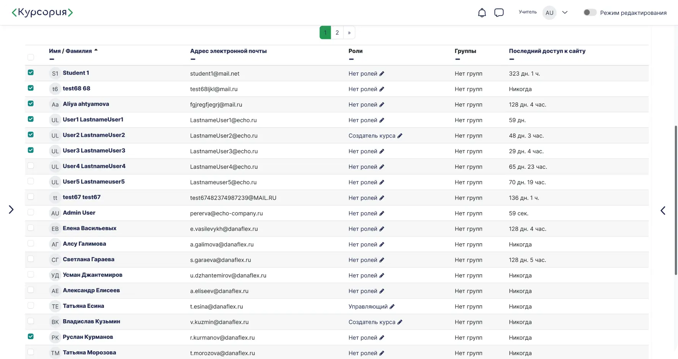Uncheck the User3 LastnameUser3 checkbox
The height and width of the screenshot is (359, 678).
click(x=31, y=150)
